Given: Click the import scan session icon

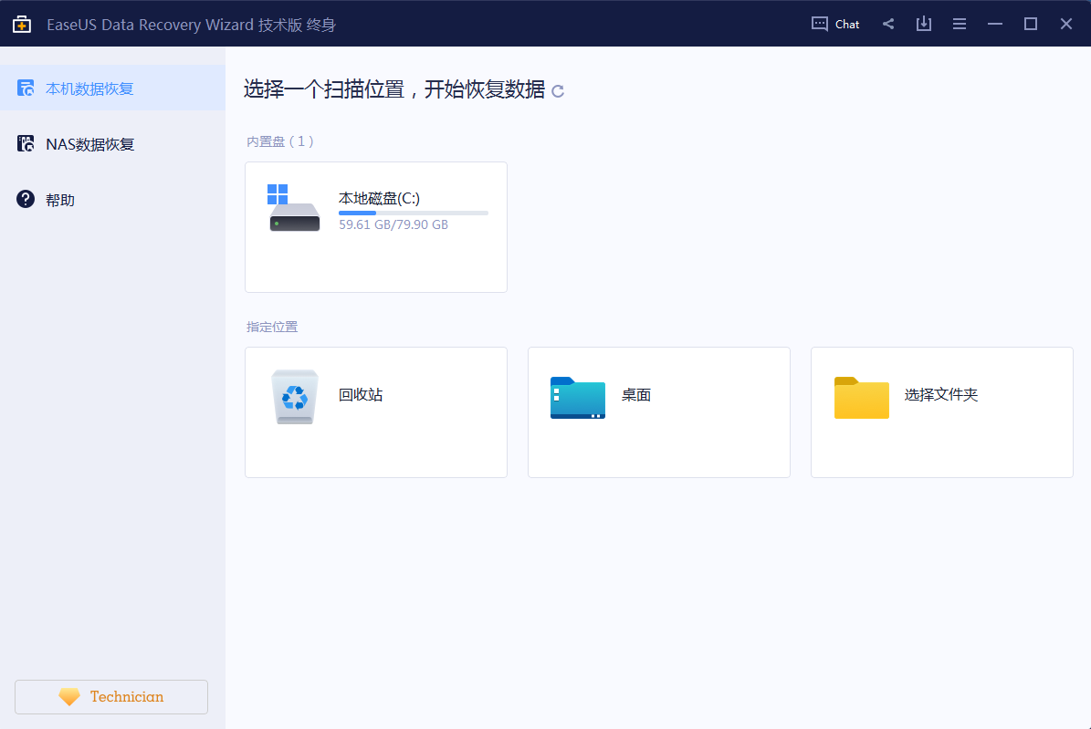Looking at the screenshot, I should (x=923, y=25).
